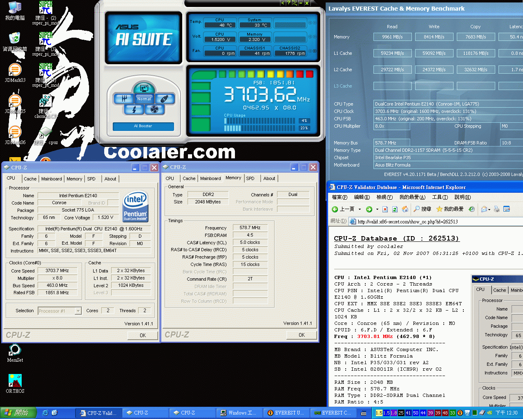Image resolution: width=523 pixels, height=419 pixels.
Task: Open IE Favorites menu (我的最愛)
Action: [x=412, y=197]
